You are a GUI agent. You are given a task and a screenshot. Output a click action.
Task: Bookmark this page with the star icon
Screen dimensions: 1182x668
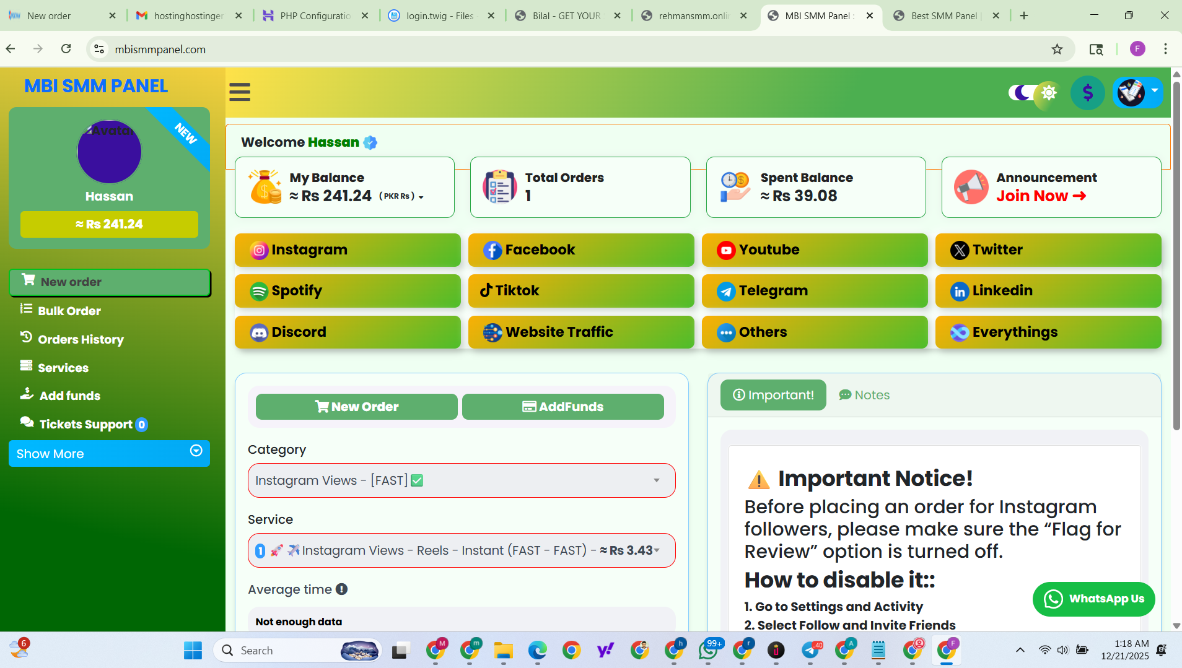1057,49
